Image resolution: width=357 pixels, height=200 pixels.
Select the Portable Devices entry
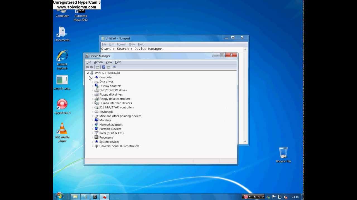[110, 129]
